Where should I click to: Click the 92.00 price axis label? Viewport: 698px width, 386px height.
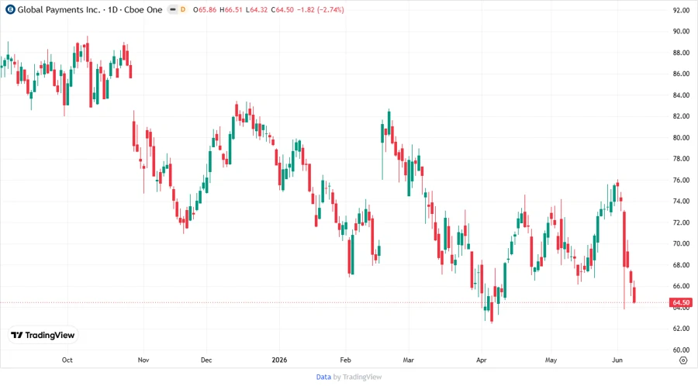pyautogui.click(x=681, y=10)
